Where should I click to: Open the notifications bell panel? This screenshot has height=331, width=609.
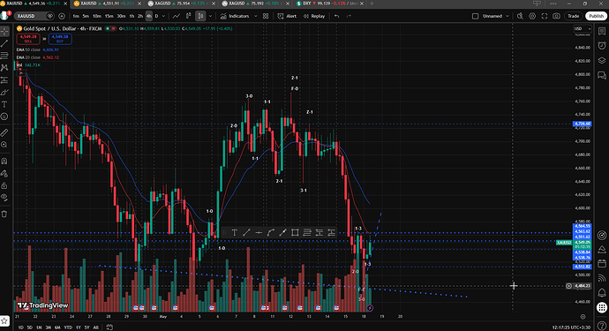pyautogui.click(x=602, y=292)
